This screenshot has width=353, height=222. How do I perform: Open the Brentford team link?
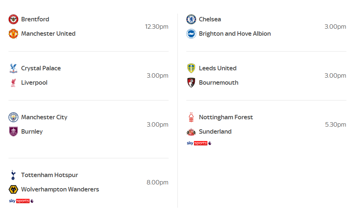coord(35,19)
